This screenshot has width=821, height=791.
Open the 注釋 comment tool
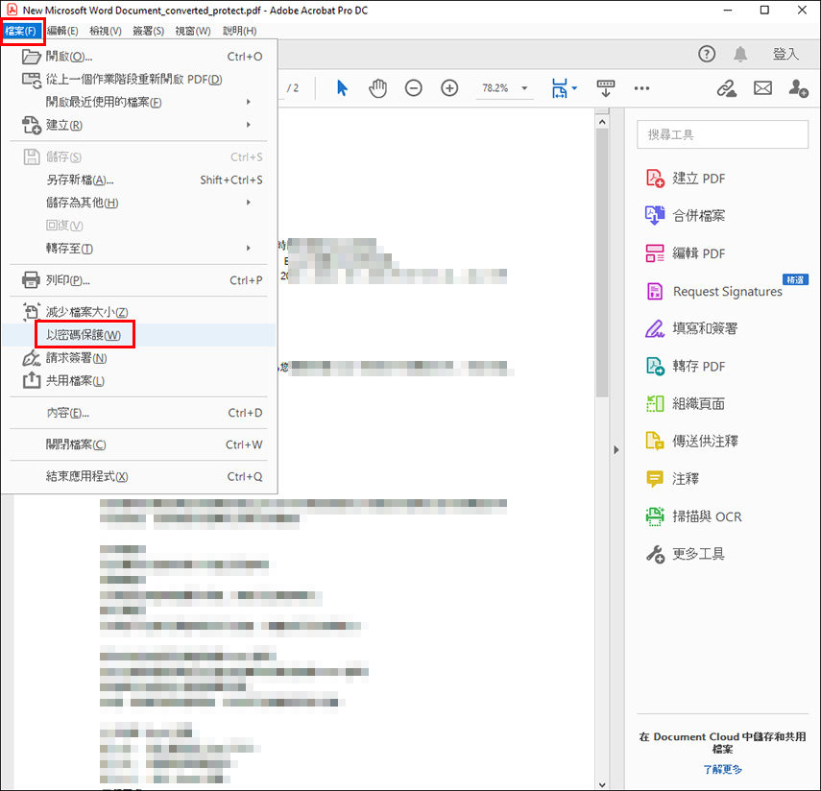tap(673, 478)
